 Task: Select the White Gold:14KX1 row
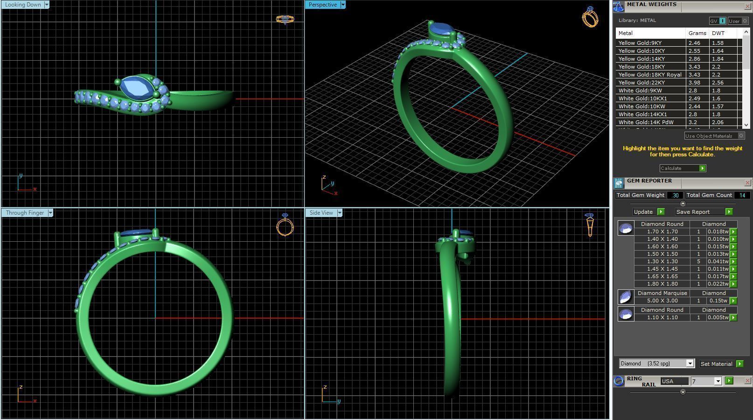pos(679,114)
